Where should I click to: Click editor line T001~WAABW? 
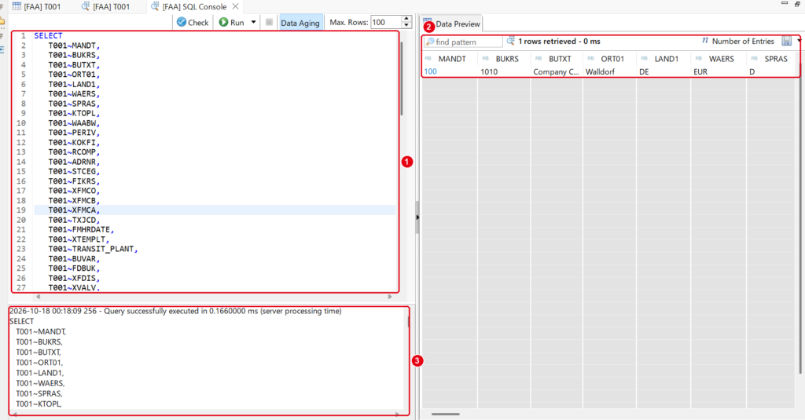[74, 123]
